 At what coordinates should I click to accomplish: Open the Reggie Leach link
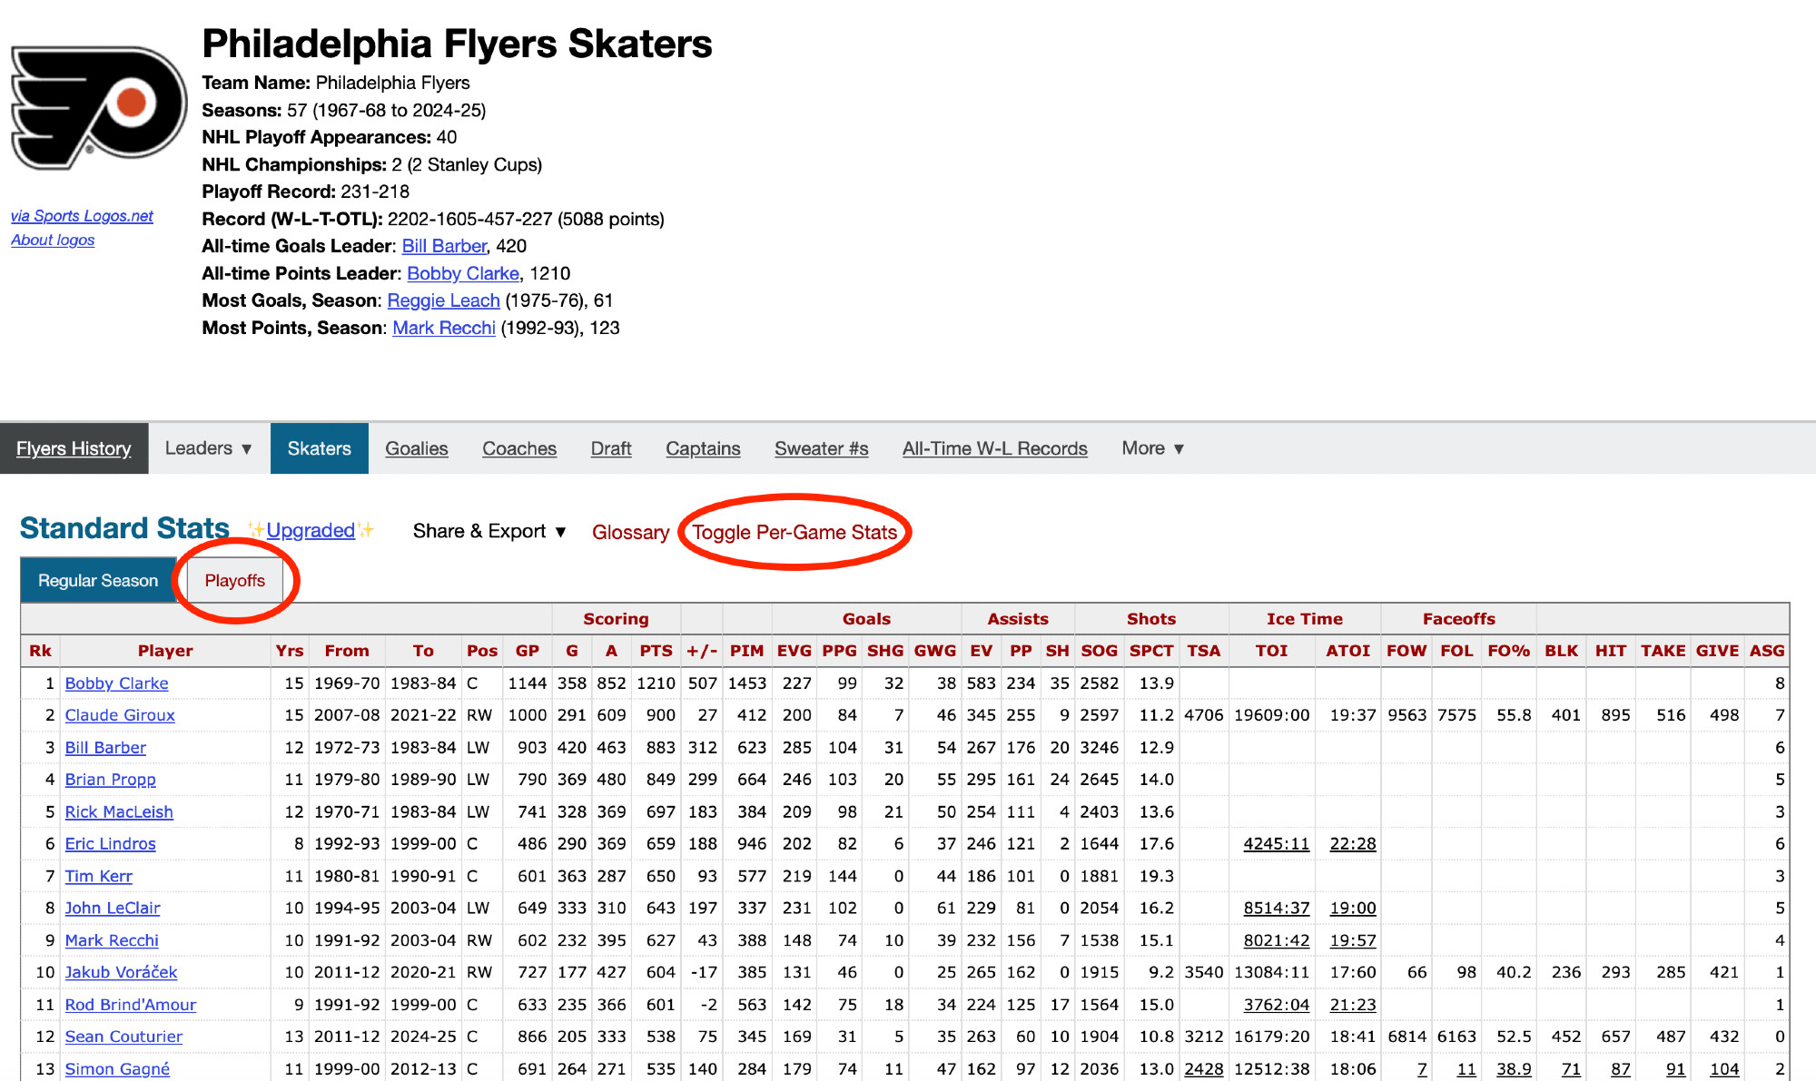(x=443, y=300)
